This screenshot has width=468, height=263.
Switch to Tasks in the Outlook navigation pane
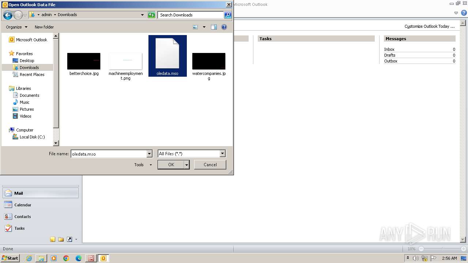click(41, 228)
